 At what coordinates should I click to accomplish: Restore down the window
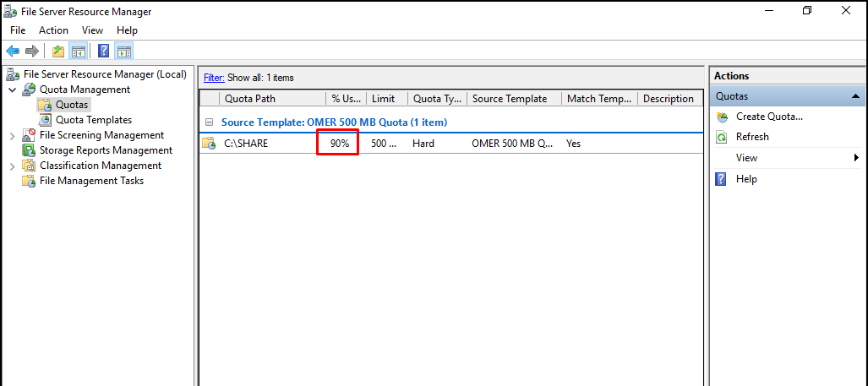click(x=807, y=10)
